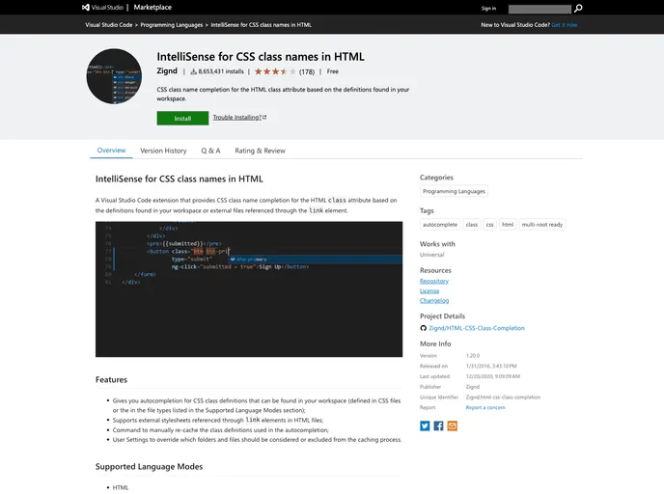
Task: Click the Zignd.html-css-class-completion unique identifier
Action: [503, 398]
